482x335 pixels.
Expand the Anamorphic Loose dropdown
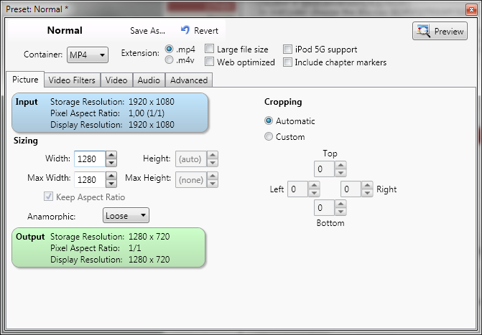coord(125,215)
